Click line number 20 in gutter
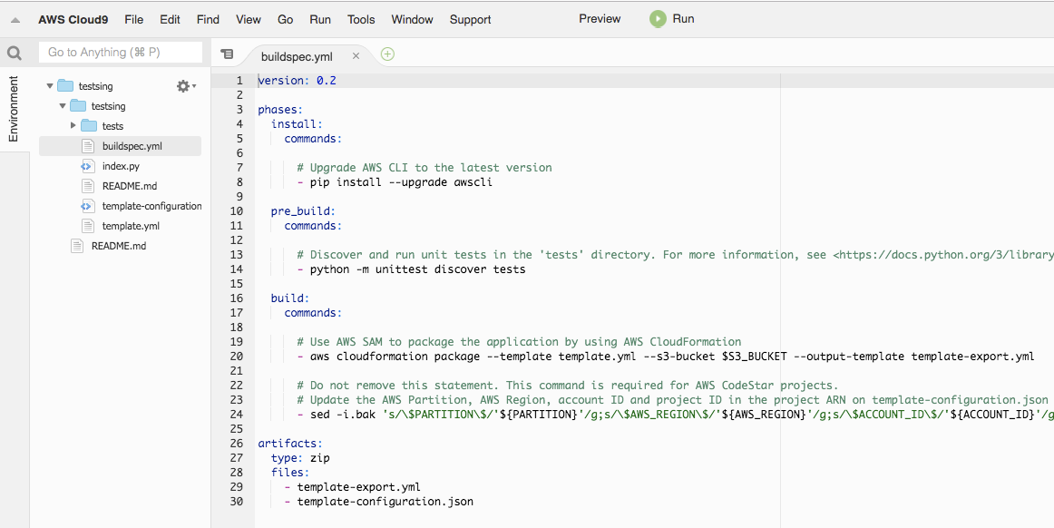 pos(236,356)
